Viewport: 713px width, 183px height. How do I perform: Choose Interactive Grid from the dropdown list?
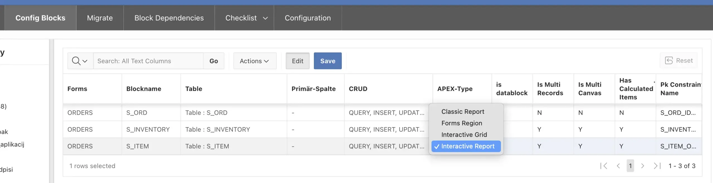point(464,135)
